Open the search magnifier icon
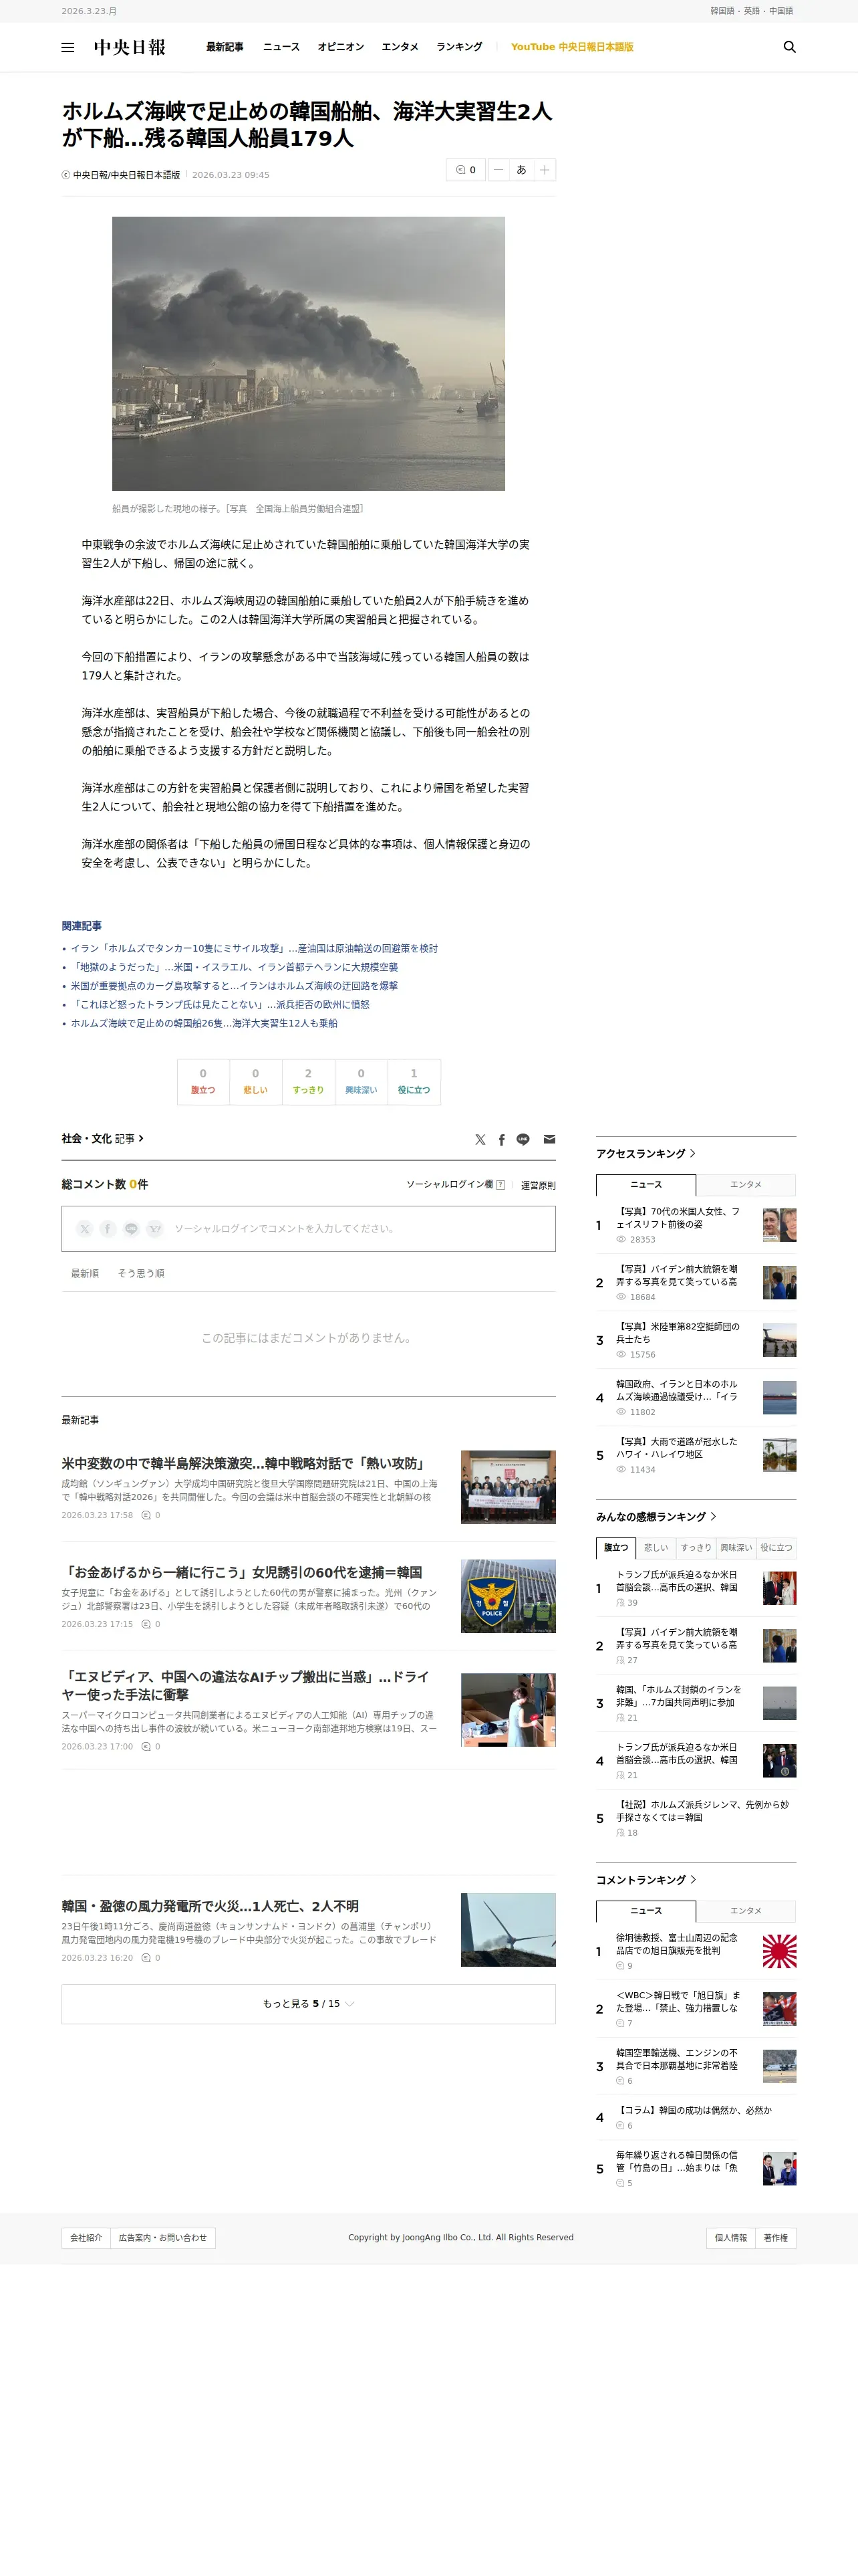Viewport: 858px width, 2576px height. (789, 47)
